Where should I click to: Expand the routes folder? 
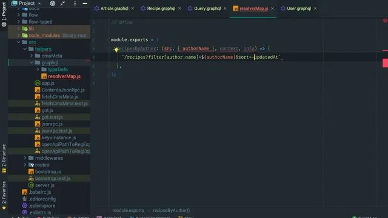tap(25, 165)
